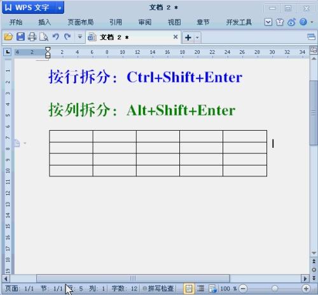Expand the quick access toolbar customize arrow
The height and width of the screenshot is (295, 318).
coord(80,37)
